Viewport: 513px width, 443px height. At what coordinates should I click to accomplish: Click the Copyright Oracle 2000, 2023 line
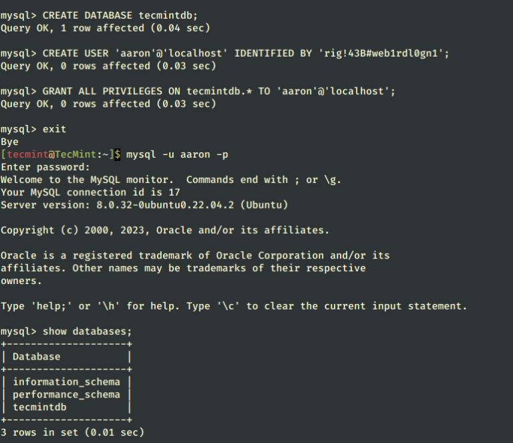164,230
